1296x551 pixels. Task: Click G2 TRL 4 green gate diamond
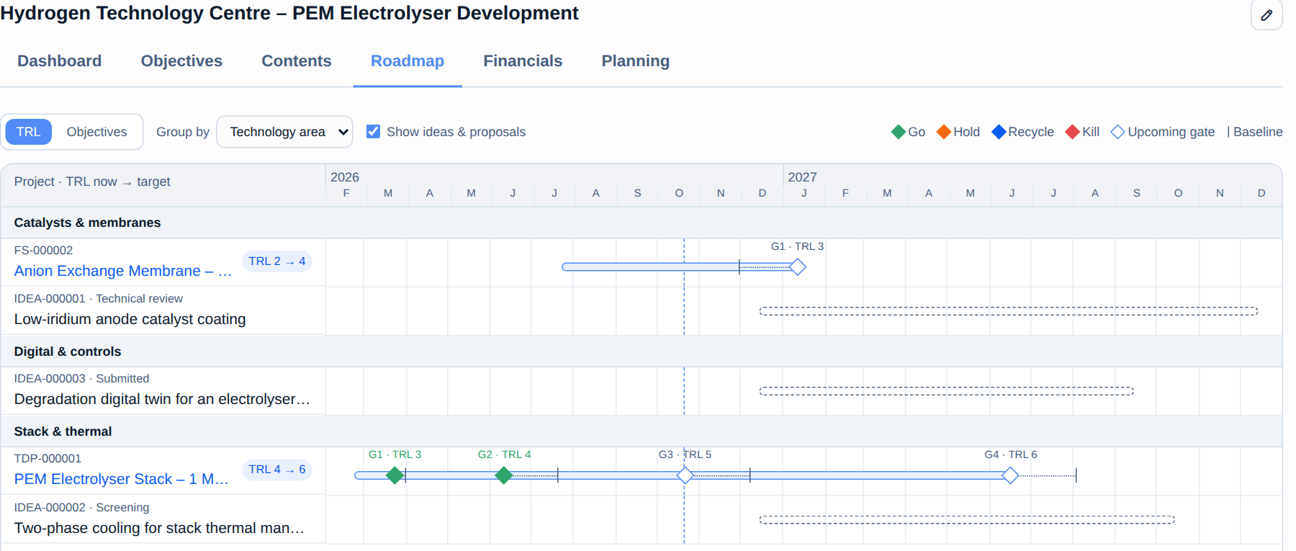pyautogui.click(x=504, y=475)
